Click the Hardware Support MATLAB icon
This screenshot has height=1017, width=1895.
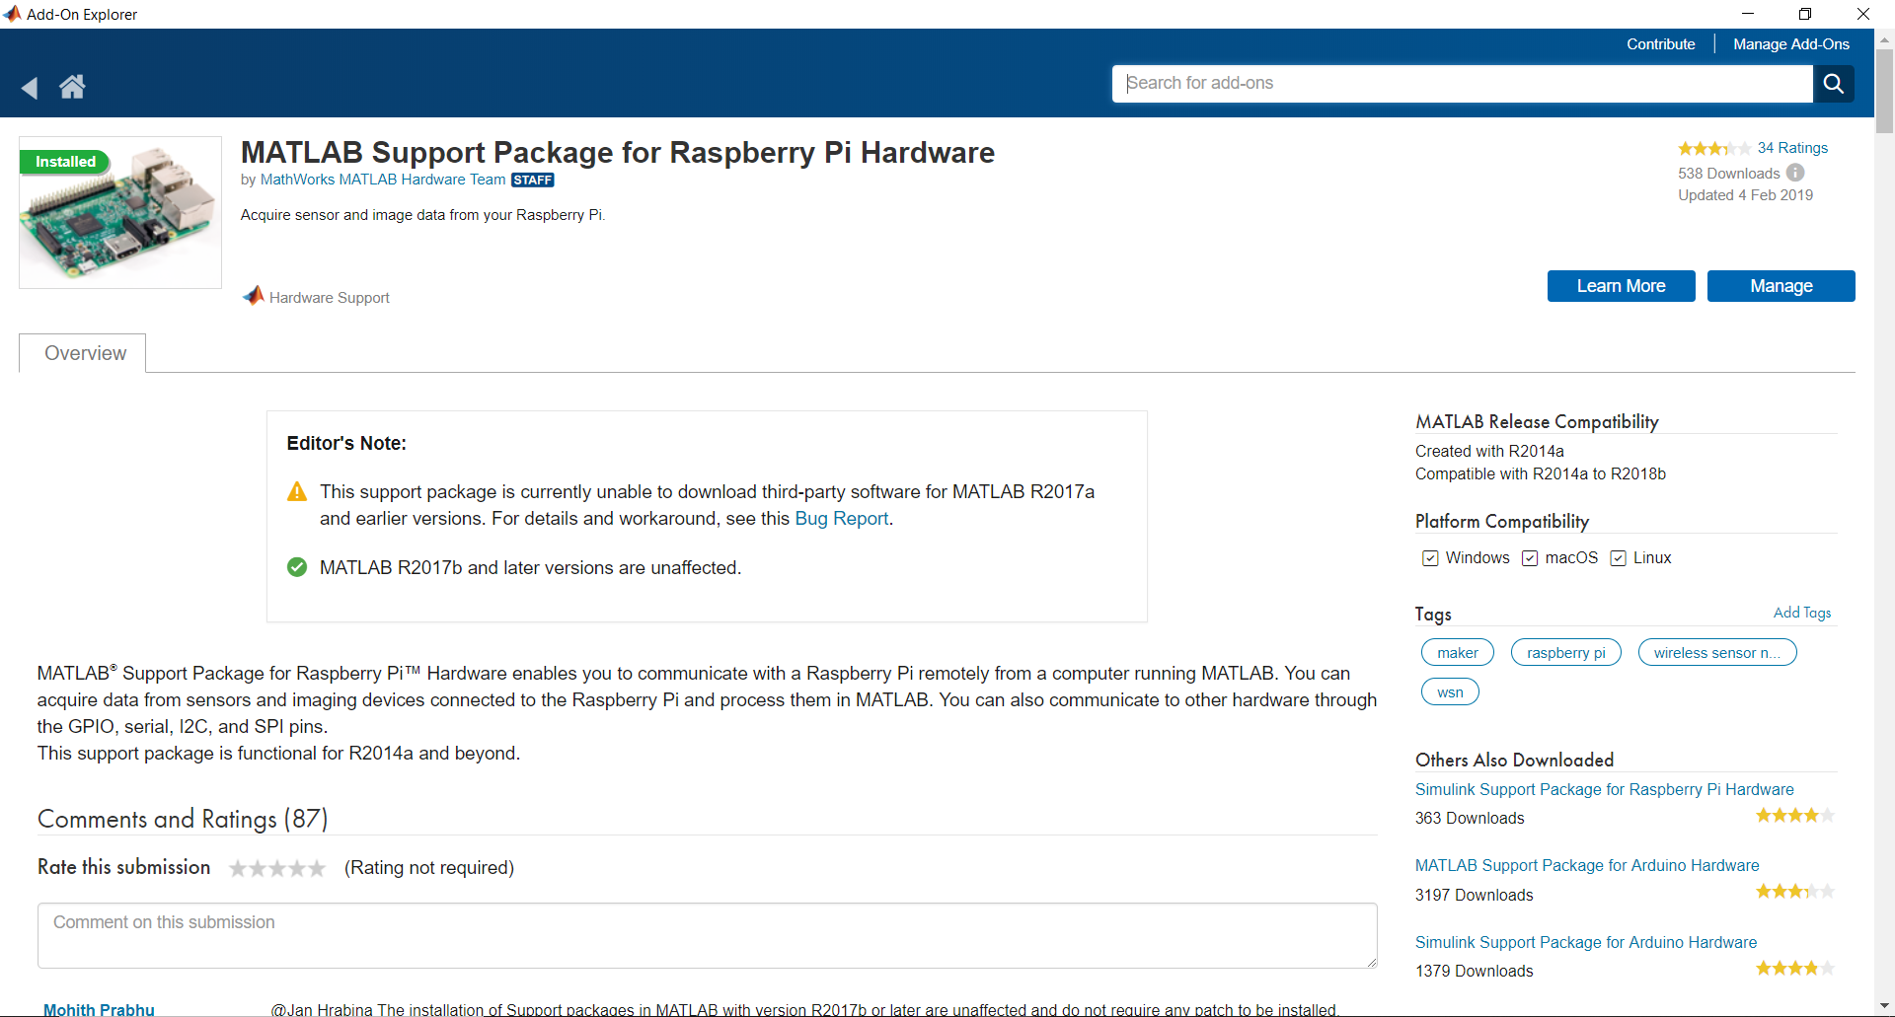click(x=254, y=296)
